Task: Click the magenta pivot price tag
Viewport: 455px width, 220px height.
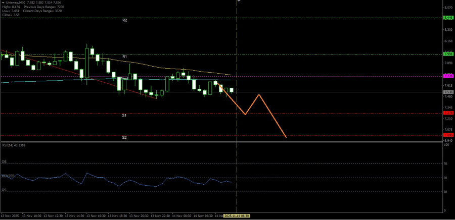Action: (448, 76)
